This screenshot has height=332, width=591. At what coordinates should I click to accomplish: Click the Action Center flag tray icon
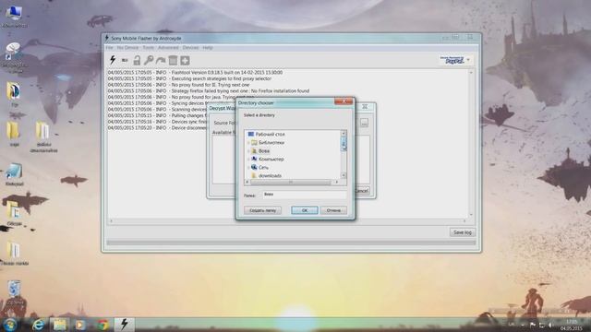[533, 325]
